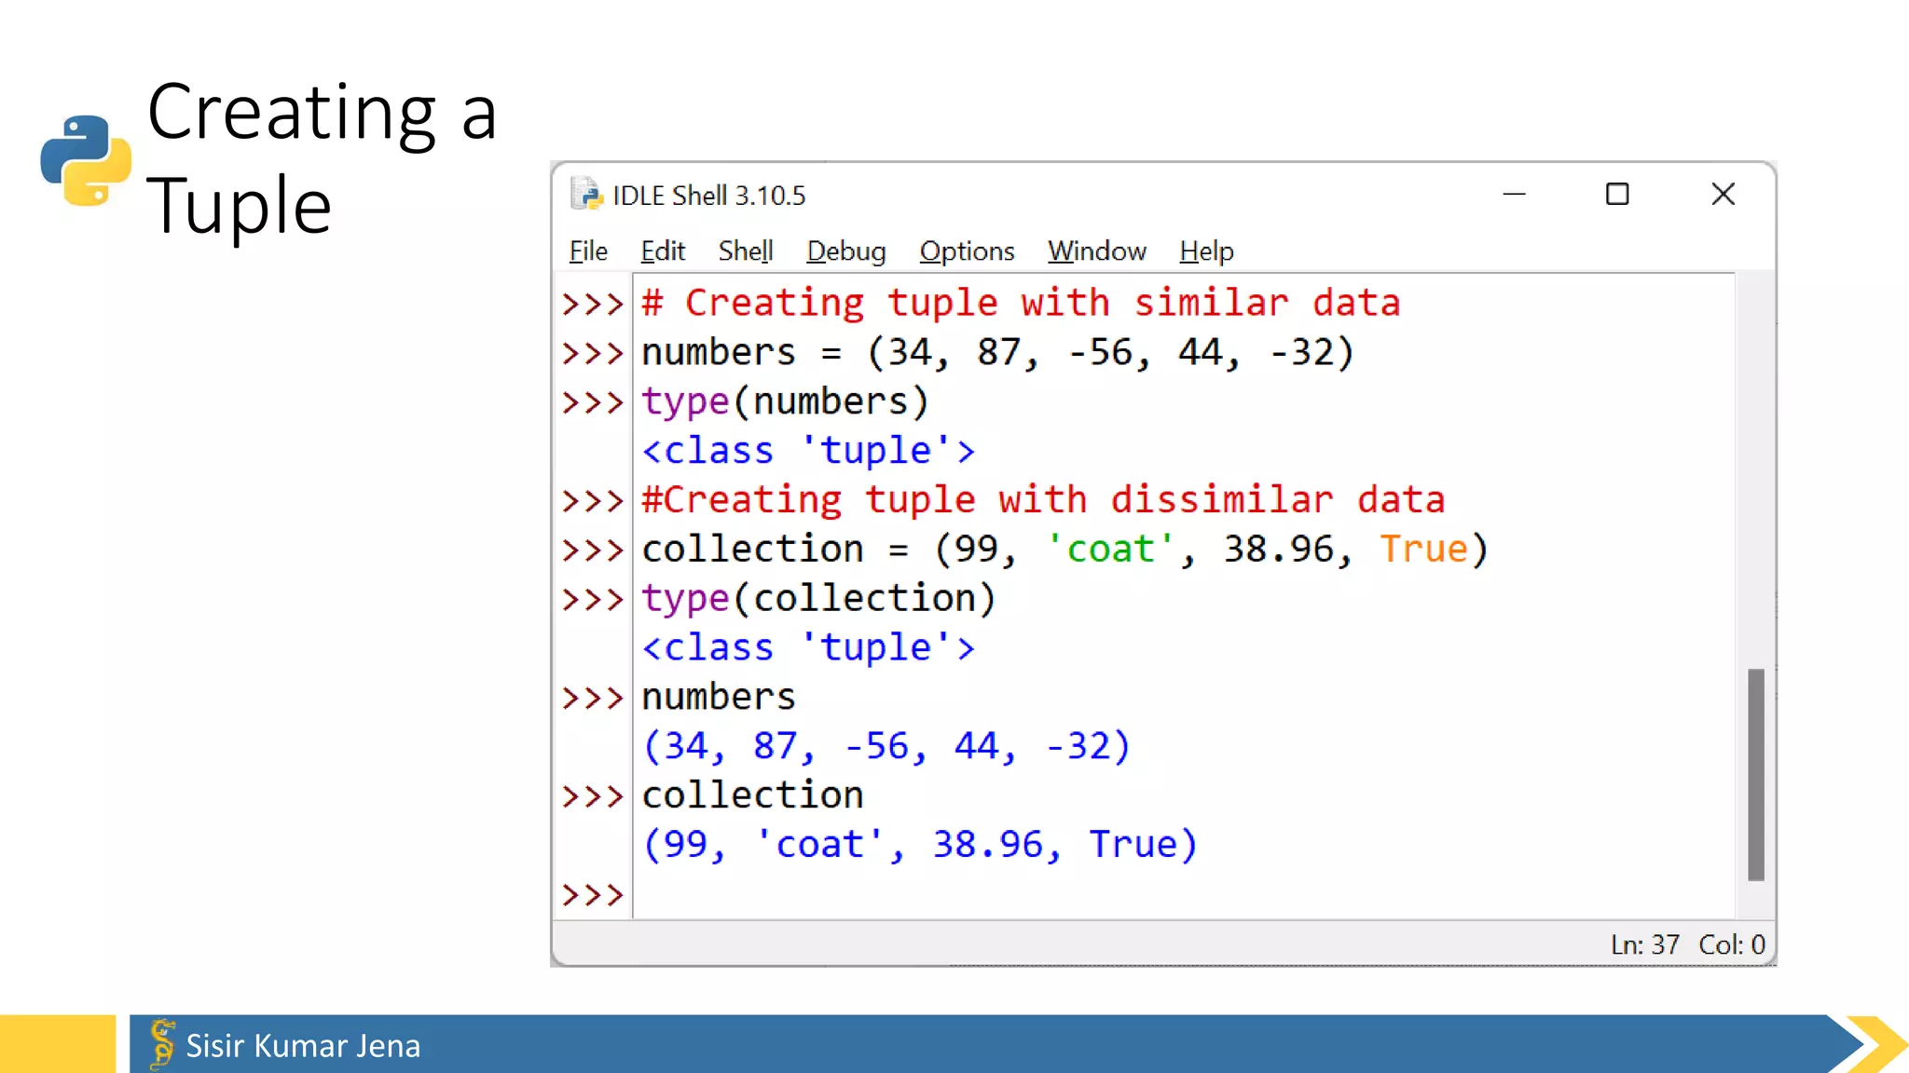Close the IDLE Shell window

point(1724,194)
